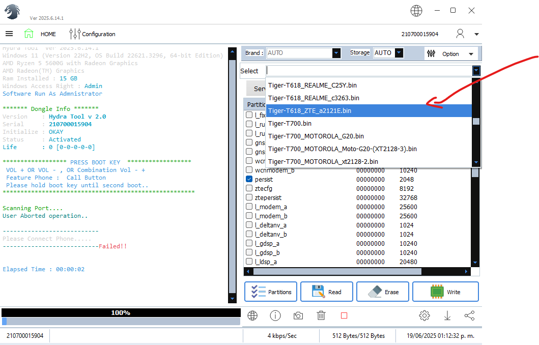Check the ztecfg partition checkbox
This screenshot has height=345, width=539.
[x=249, y=188]
